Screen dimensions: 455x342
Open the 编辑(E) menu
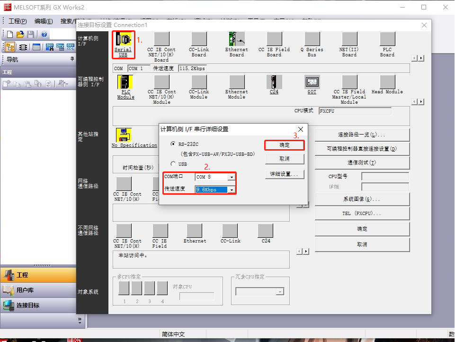coord(44,21)
